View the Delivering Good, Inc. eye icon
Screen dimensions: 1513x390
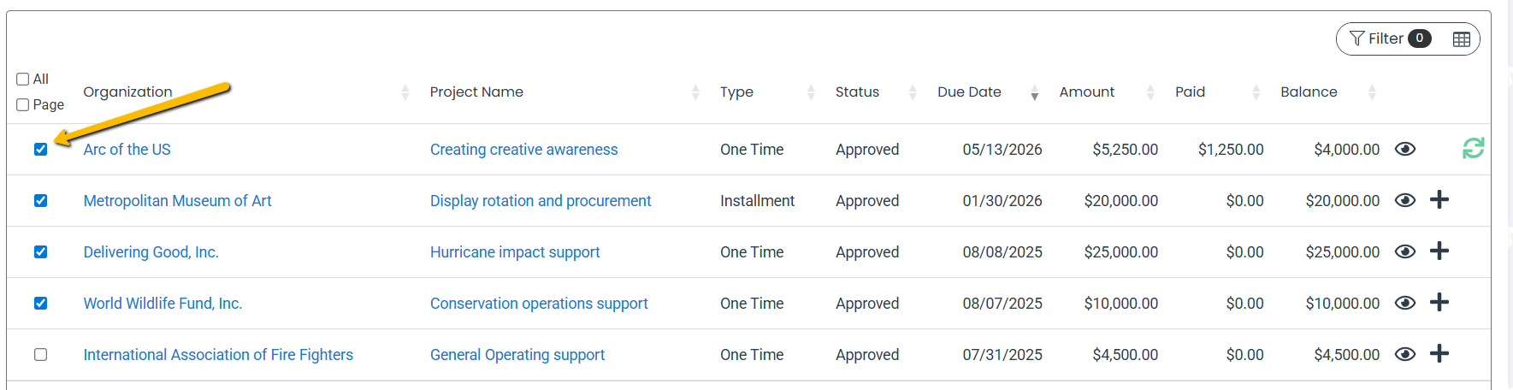[x=1405, y=251]
